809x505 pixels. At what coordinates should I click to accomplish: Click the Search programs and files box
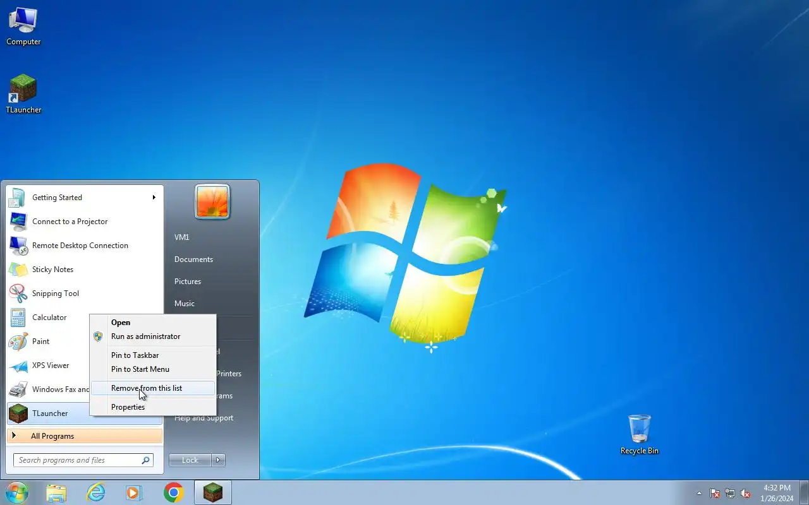click(83, 460)
